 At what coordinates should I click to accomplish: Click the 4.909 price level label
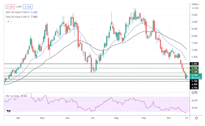194,84
